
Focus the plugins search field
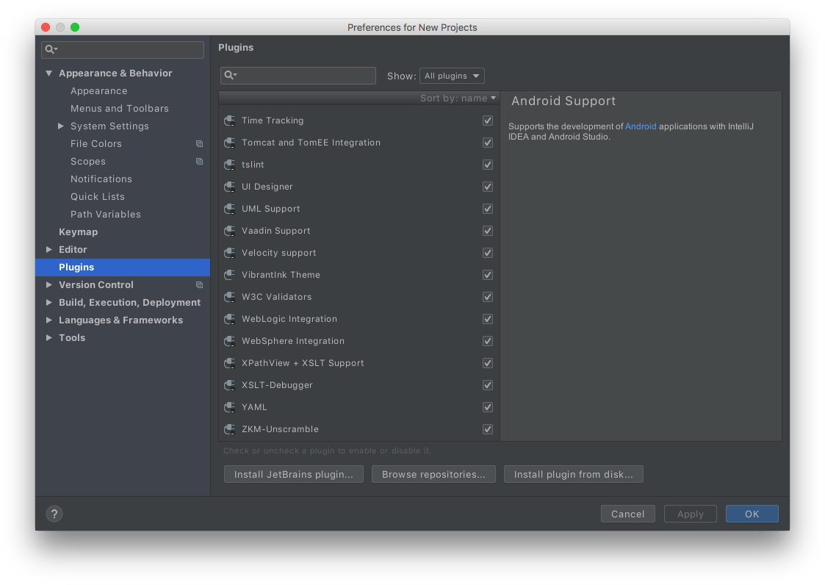[x=298, y=75]
